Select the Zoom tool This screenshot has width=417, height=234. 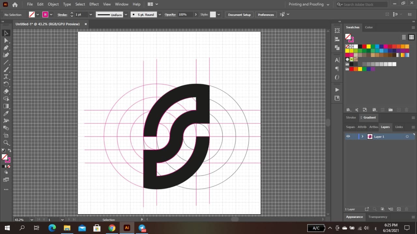6,143
